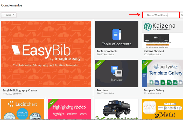183x120 pixels.
Task: Select the Translate add-on title below the thumbnail
Action: (102, 90)
